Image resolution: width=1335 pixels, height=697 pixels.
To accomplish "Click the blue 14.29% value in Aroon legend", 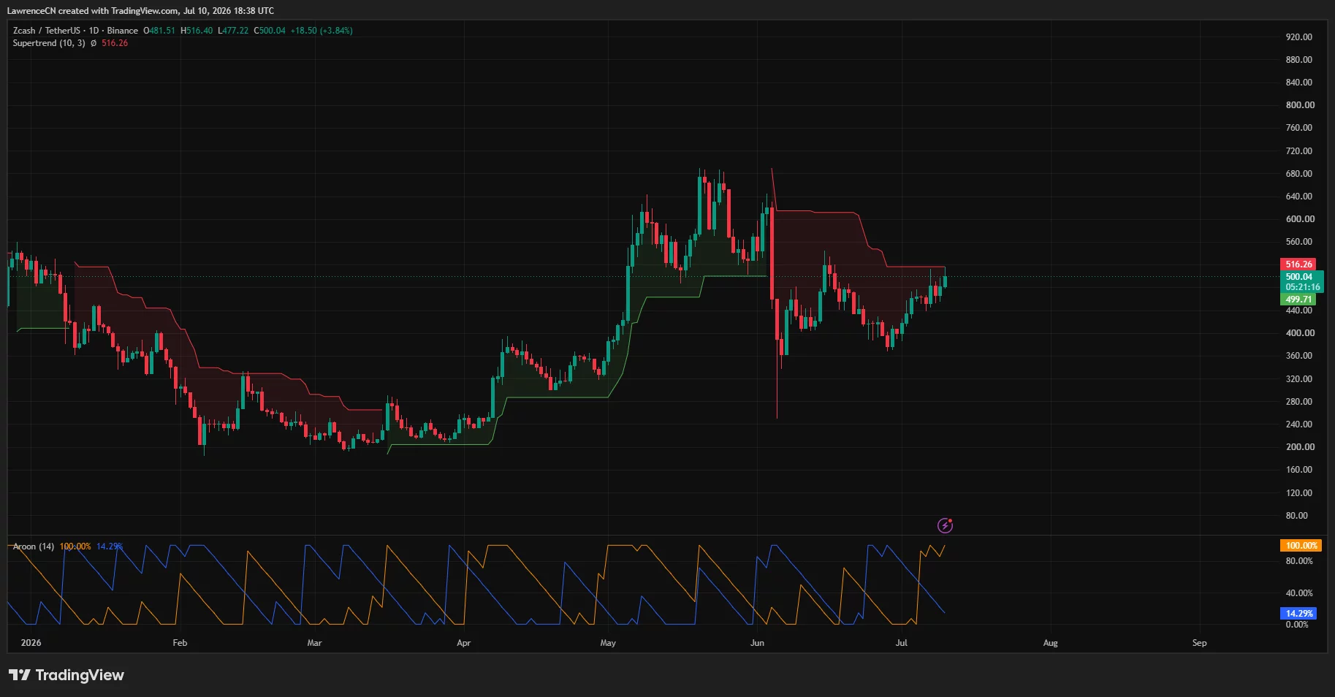I will point(110,546).
